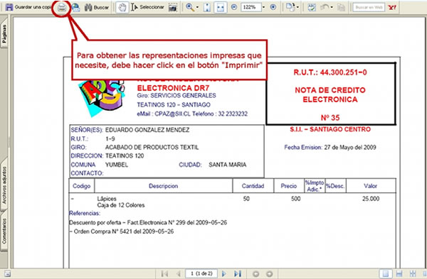Screen dimensions: 427x279
Task: Go to first page button
Action: (x=164, y=273)
